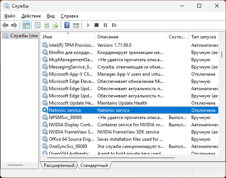Screen dimensions: 226x178
Task: Click the horizontal scrollbar below services list
Action: (x=111, y=158)
